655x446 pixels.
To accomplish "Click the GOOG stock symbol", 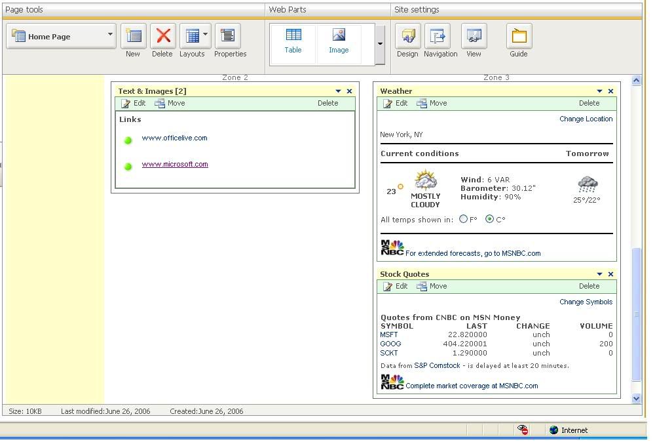I will [390, 344].
